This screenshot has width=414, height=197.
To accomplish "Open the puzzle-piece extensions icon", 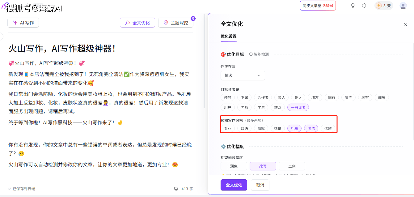I will click(364, 6).
